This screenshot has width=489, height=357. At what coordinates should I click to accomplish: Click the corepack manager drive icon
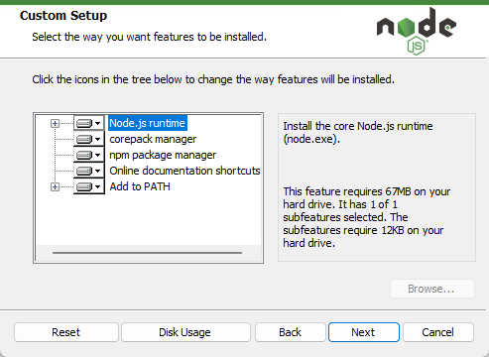click(84, 139)
